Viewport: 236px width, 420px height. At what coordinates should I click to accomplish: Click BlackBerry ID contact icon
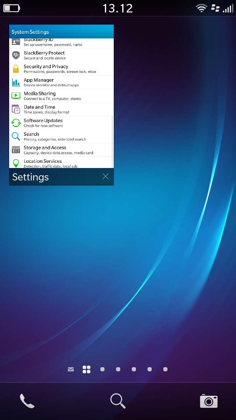pyautogui.click(x=16, y=42)
